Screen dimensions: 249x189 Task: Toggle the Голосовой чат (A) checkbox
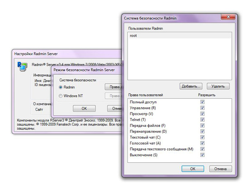pyautogui.click(x=202, y=143)
